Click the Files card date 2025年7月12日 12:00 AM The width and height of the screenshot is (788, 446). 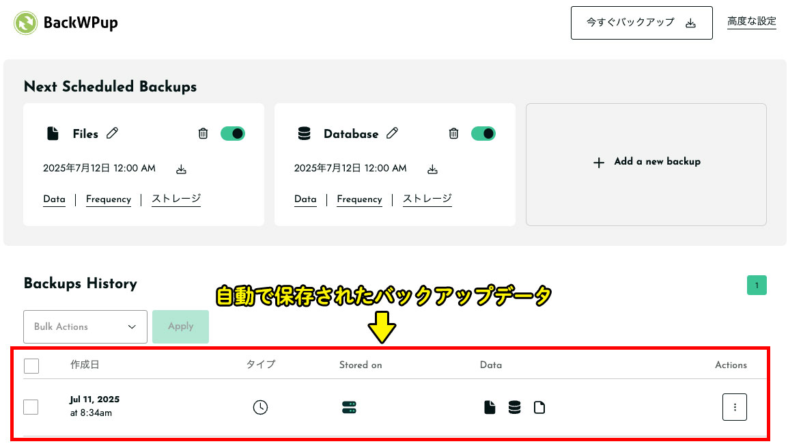(x=100, y=169)
